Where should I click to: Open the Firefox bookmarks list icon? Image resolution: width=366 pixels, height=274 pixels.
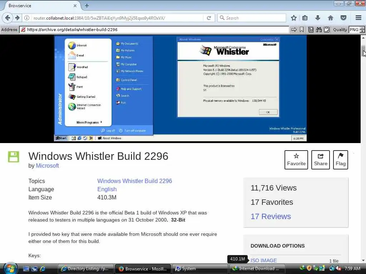pyautogui.click(x=305, y=18)
